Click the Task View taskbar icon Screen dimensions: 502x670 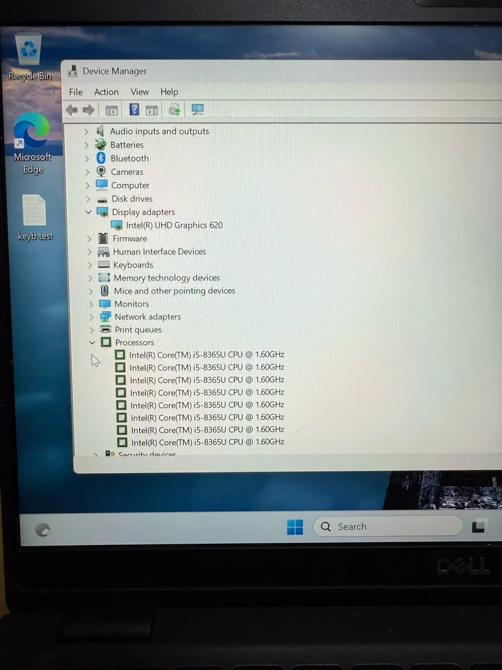tap(479, 527)
